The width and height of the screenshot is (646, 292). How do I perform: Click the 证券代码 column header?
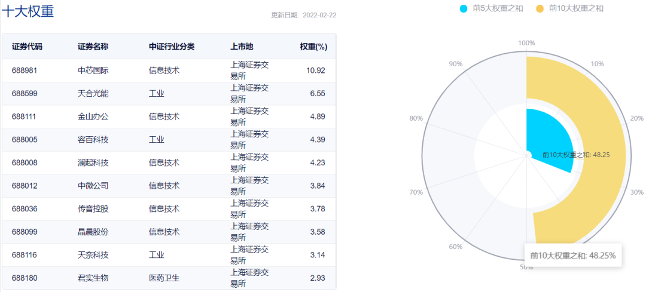point(27,47)
